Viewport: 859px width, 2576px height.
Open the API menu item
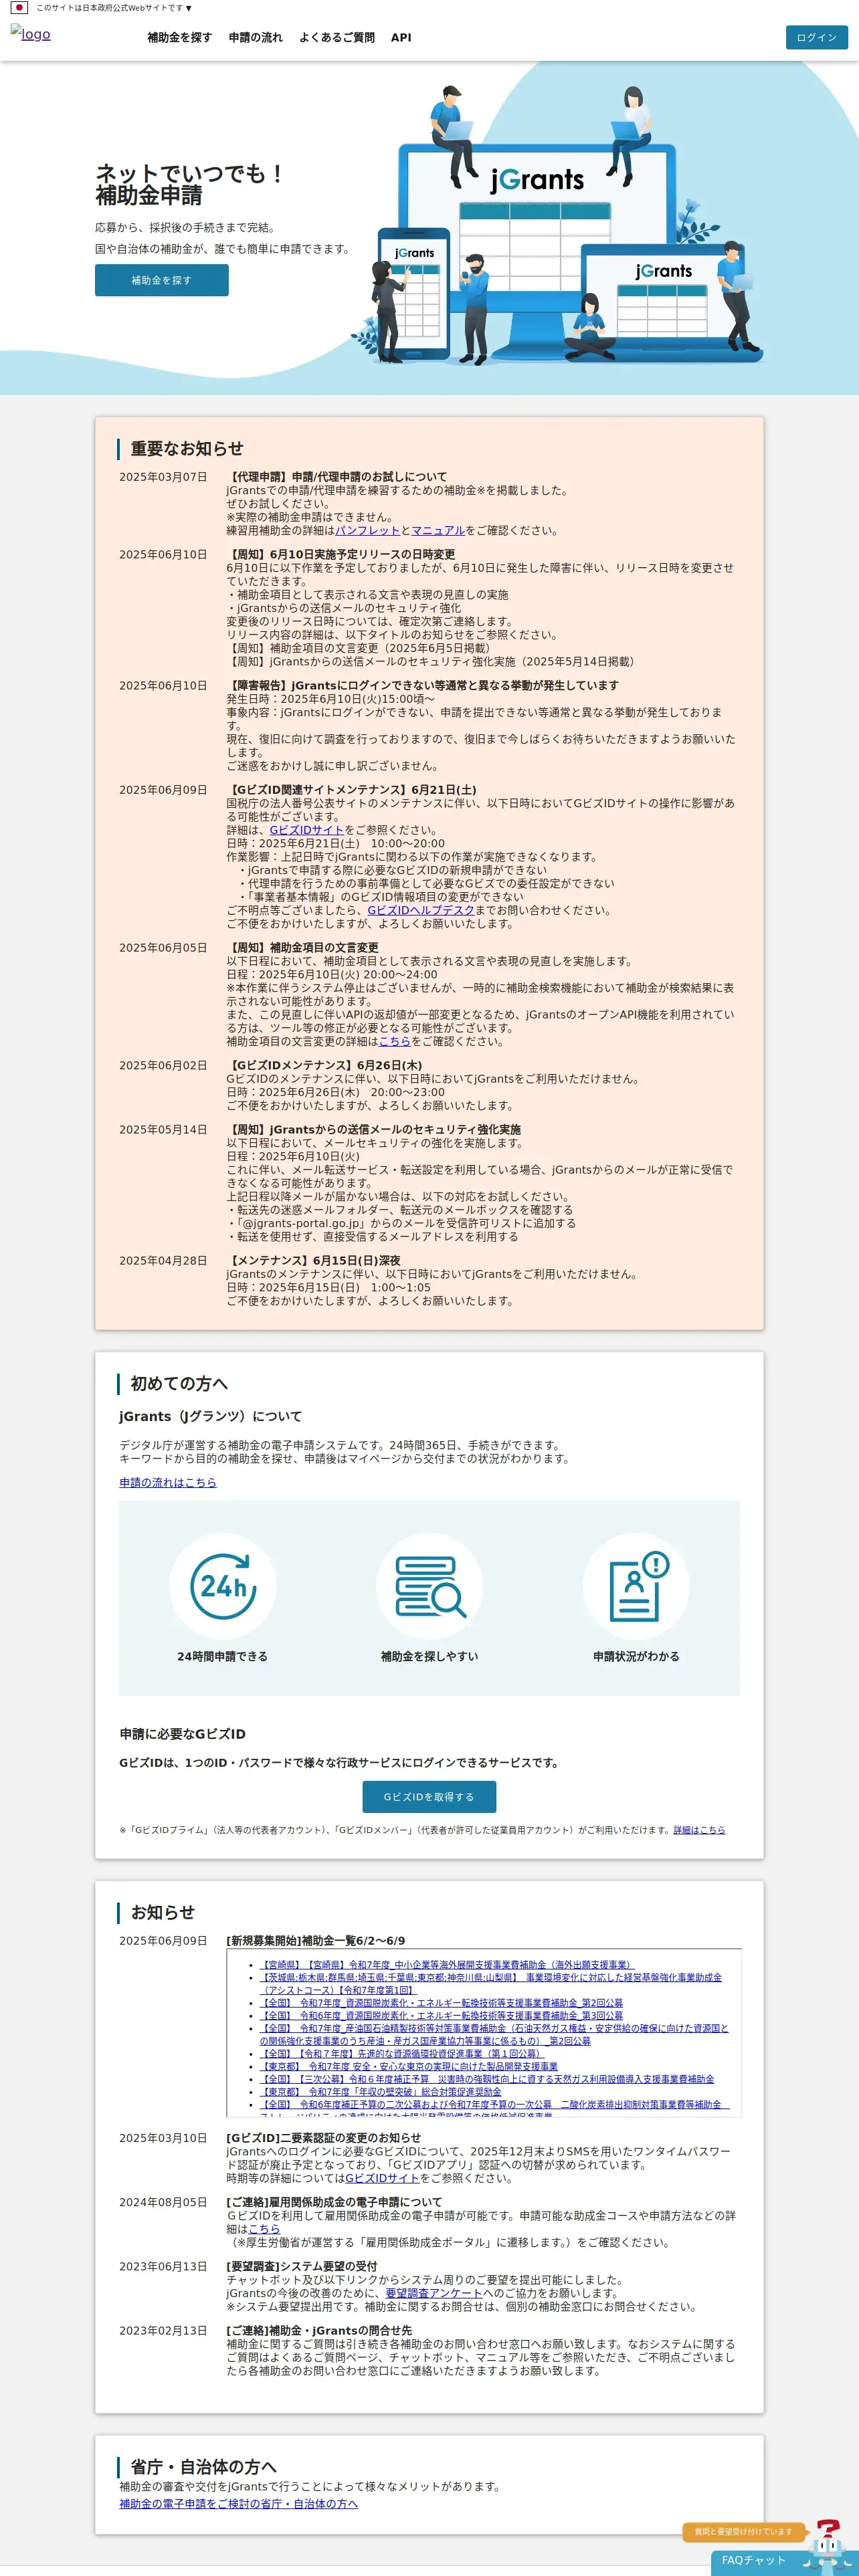pos(400,37)
